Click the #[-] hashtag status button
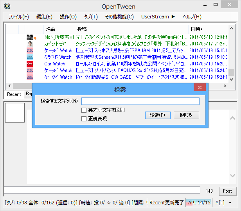Screen dimensions: 241x211 (x=220, y=203)
